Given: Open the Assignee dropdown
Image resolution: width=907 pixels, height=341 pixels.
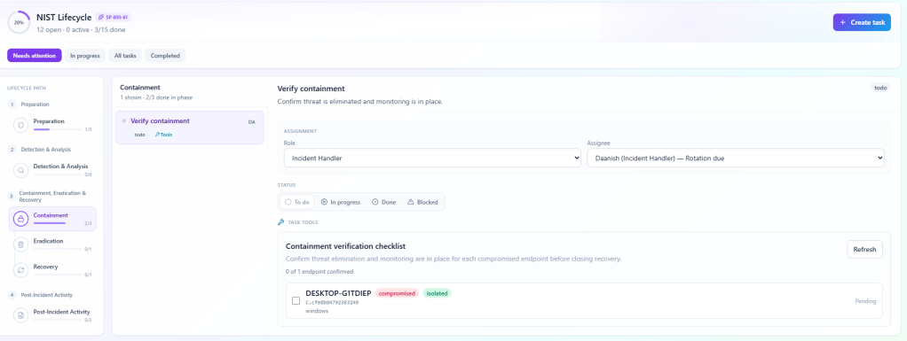Looking at the screenshot, I should [x=735, y=158].
